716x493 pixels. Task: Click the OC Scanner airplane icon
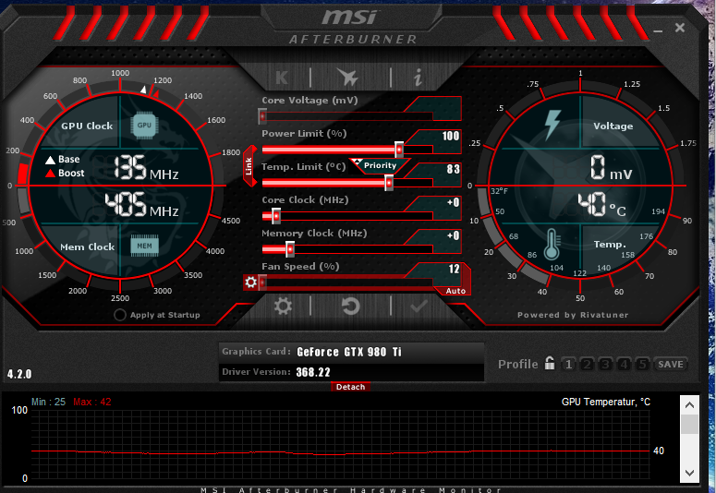(348, 77)
